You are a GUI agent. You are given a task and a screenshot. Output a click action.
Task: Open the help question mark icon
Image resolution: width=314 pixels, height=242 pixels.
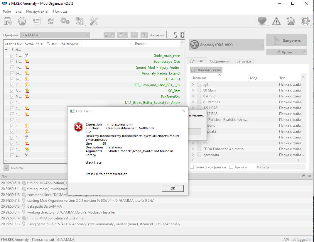pyautogui.click(x=305, y=21)
